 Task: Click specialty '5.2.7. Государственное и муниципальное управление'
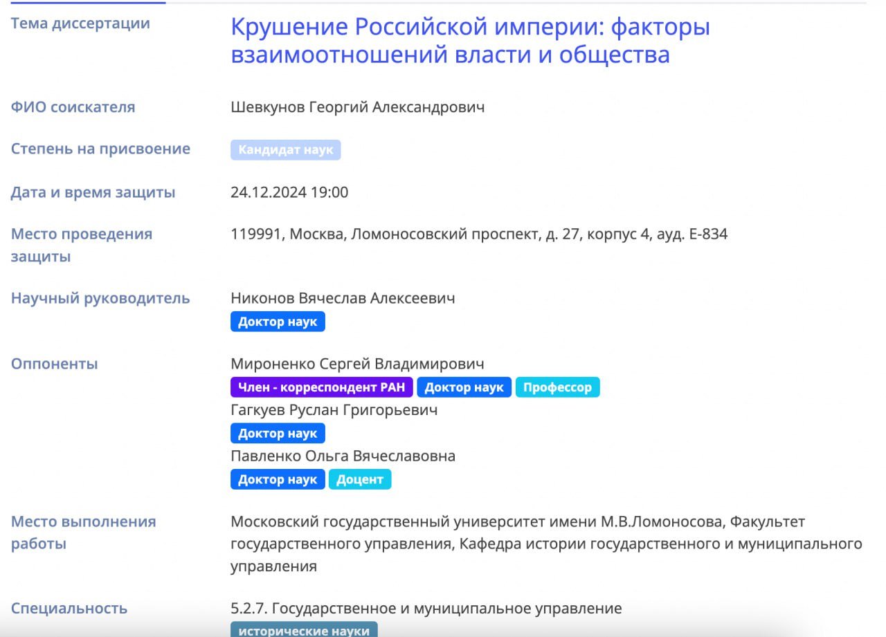click(426, 609)
